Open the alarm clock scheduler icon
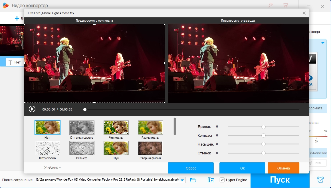This screenshot has height=188, width=331. [x=320, y=179]
